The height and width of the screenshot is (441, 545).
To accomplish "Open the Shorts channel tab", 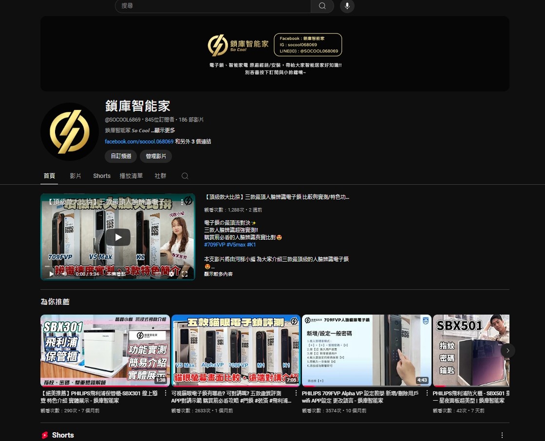I will [102, 176].
